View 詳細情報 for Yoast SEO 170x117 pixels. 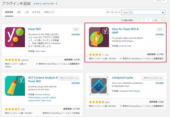[x=76, y=35]
